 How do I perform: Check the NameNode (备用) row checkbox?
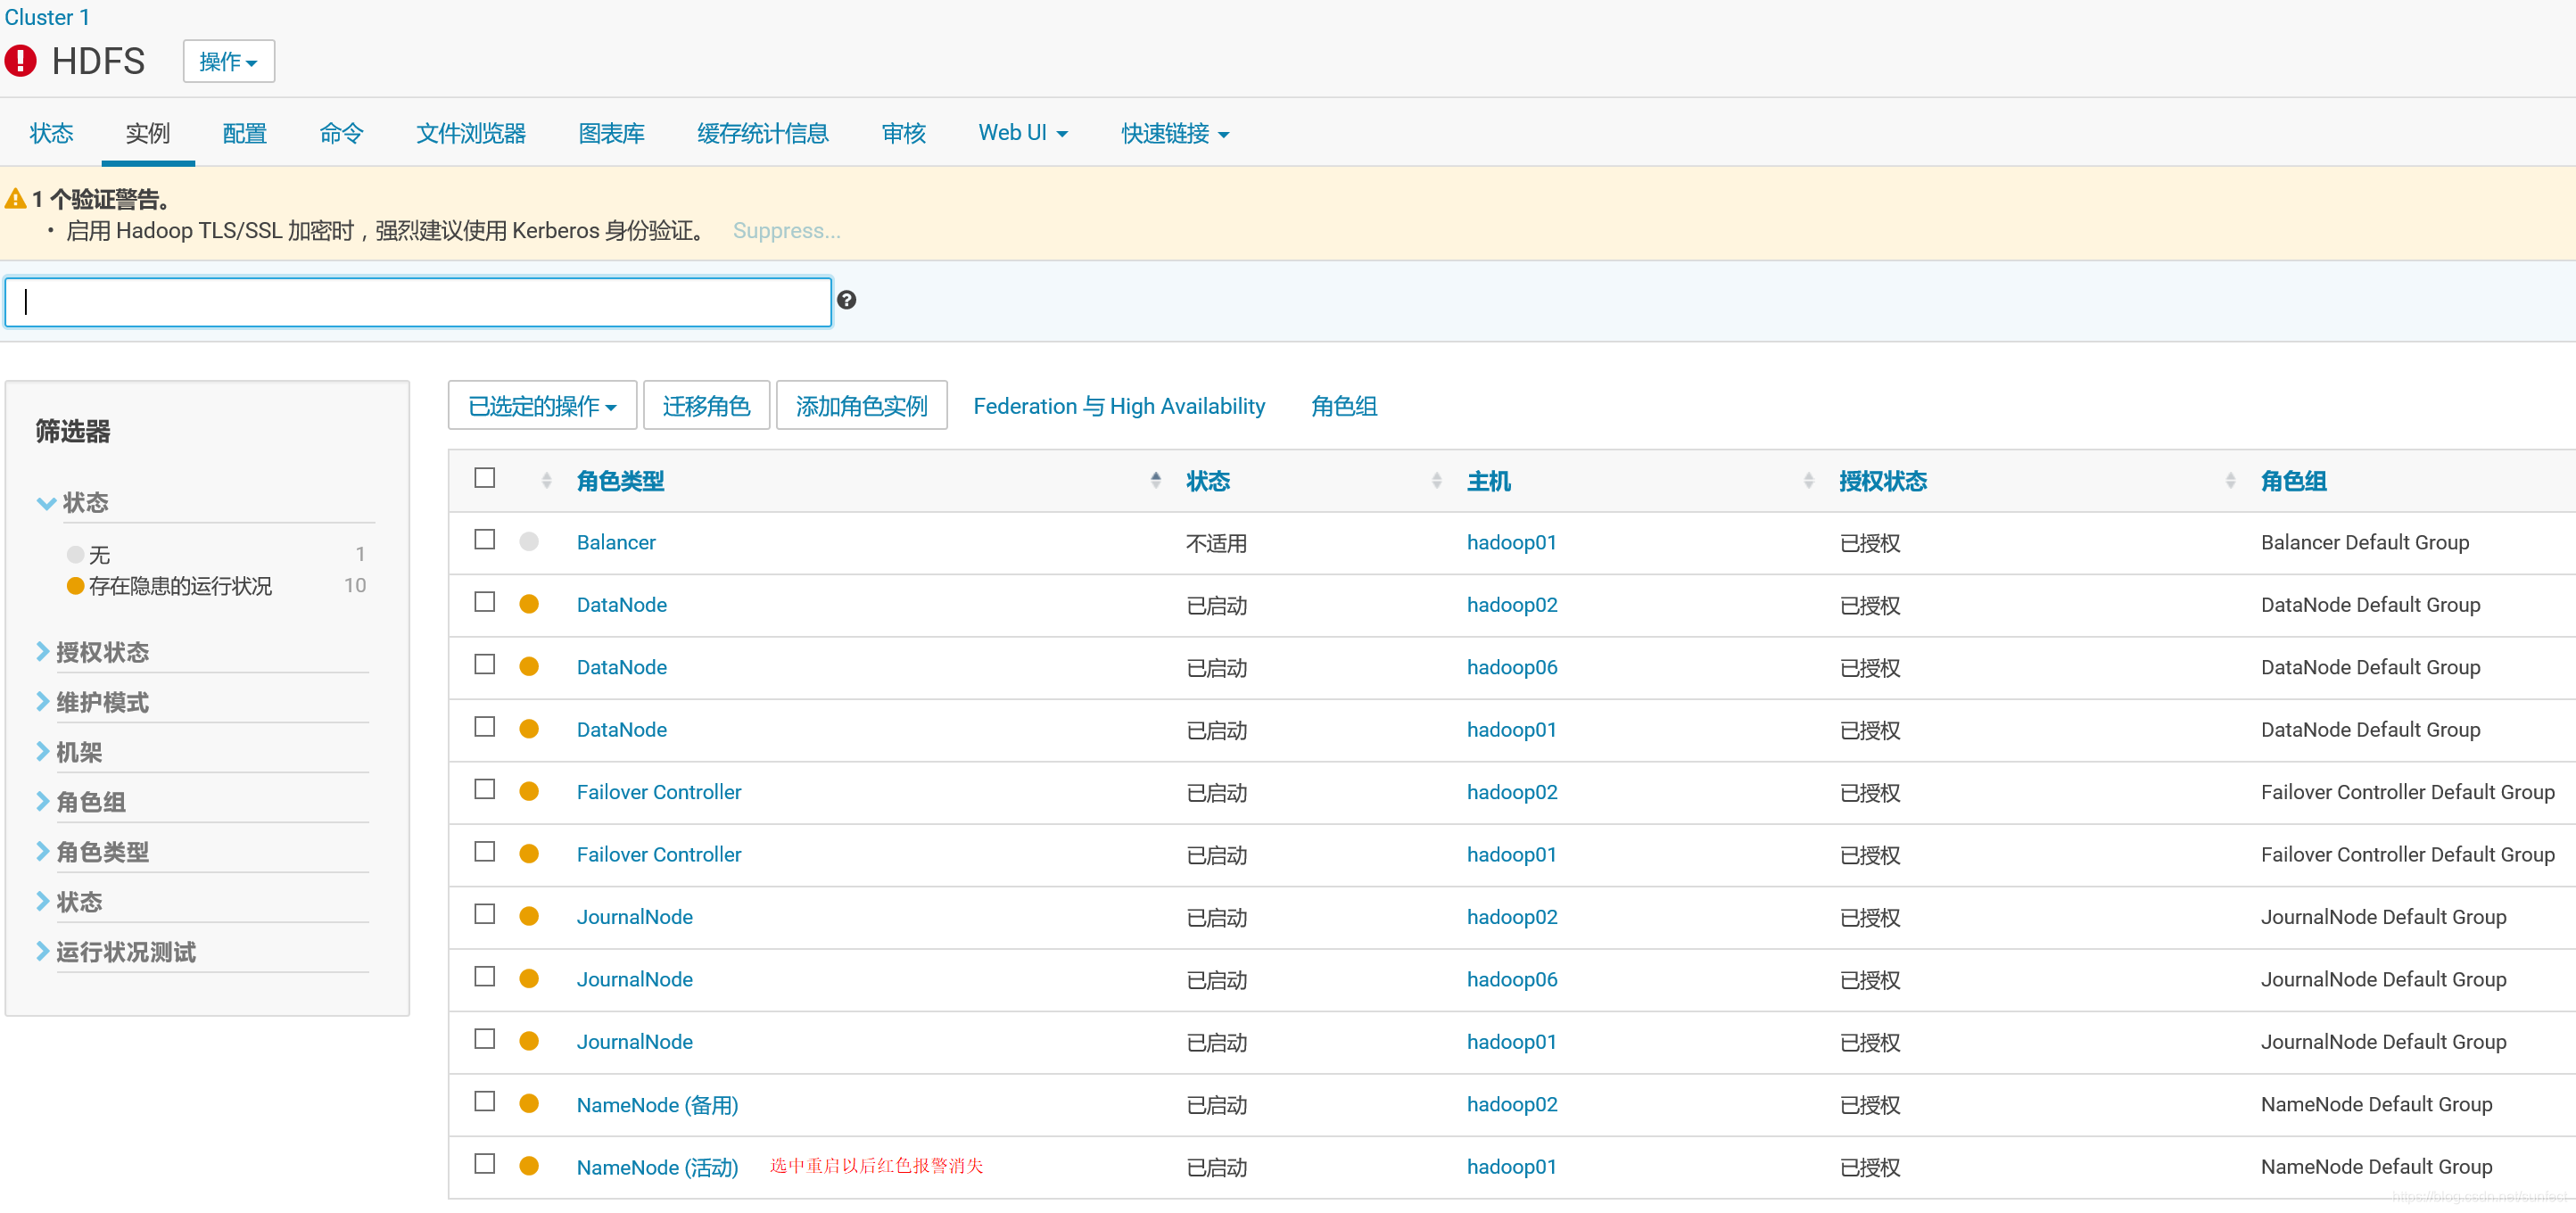click(x=485, y=1102)
